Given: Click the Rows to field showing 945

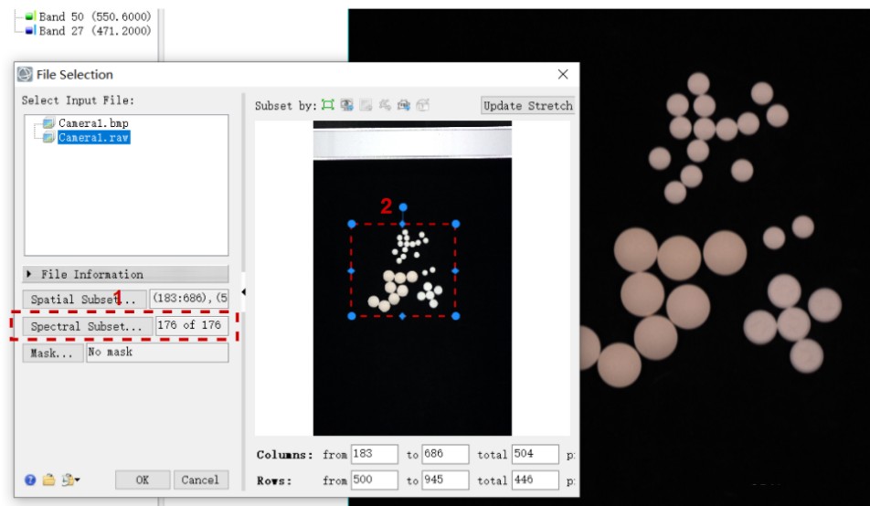Looking at the screenshot, I should [x=445, y=480].
